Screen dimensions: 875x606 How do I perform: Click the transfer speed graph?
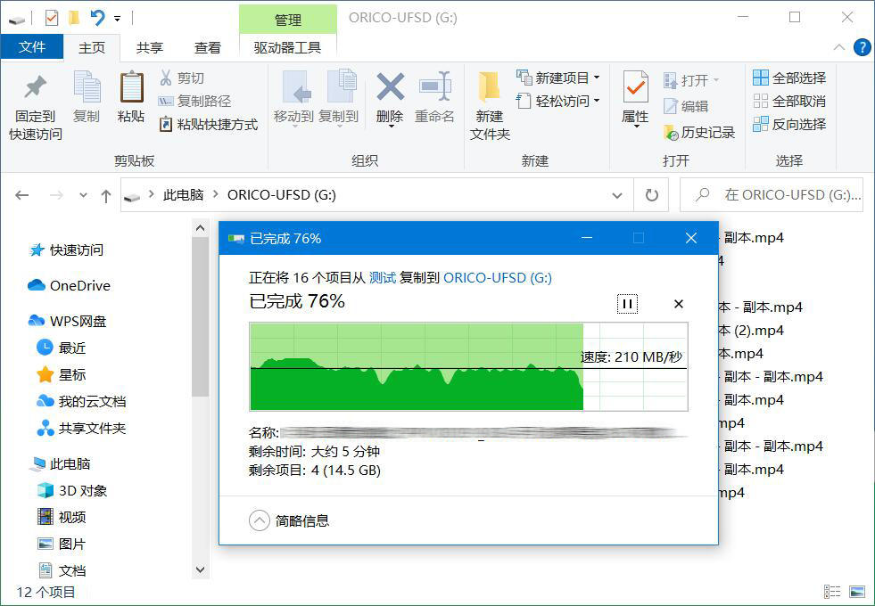pos(468,367)
